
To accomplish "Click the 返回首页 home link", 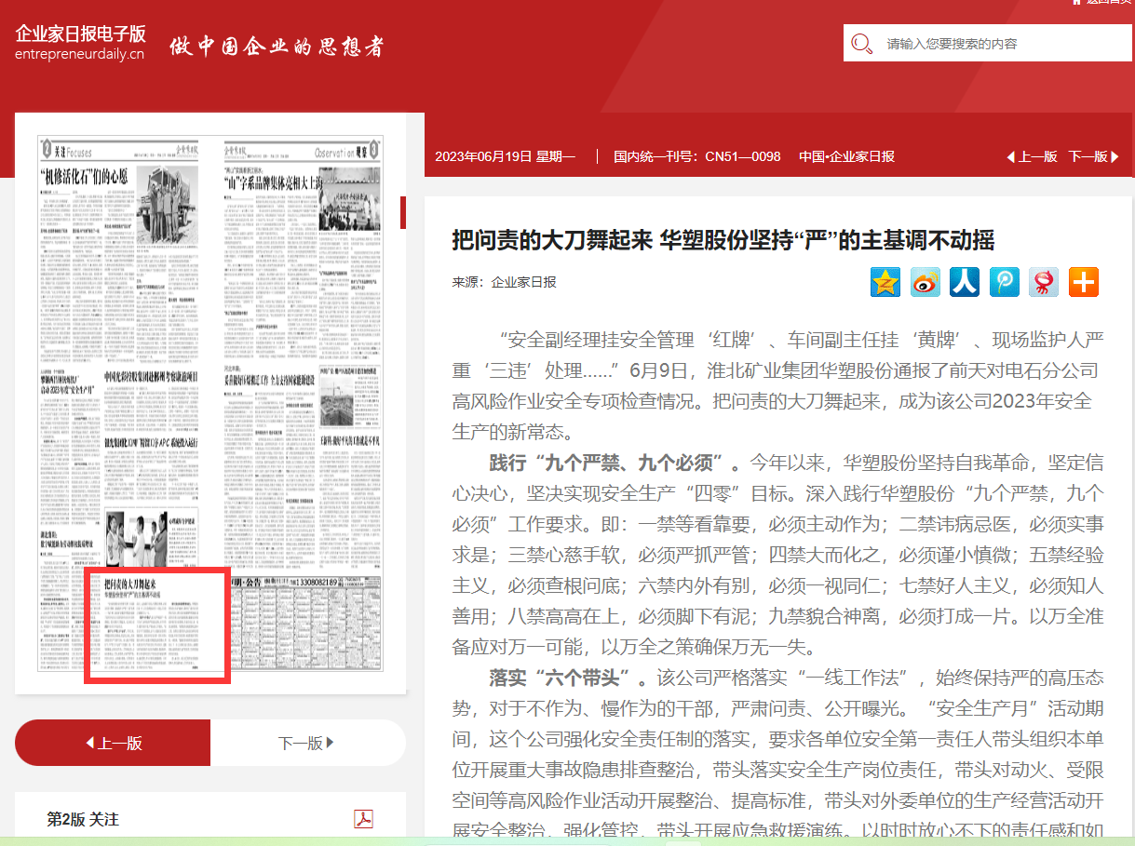I will coord(1103,3).
